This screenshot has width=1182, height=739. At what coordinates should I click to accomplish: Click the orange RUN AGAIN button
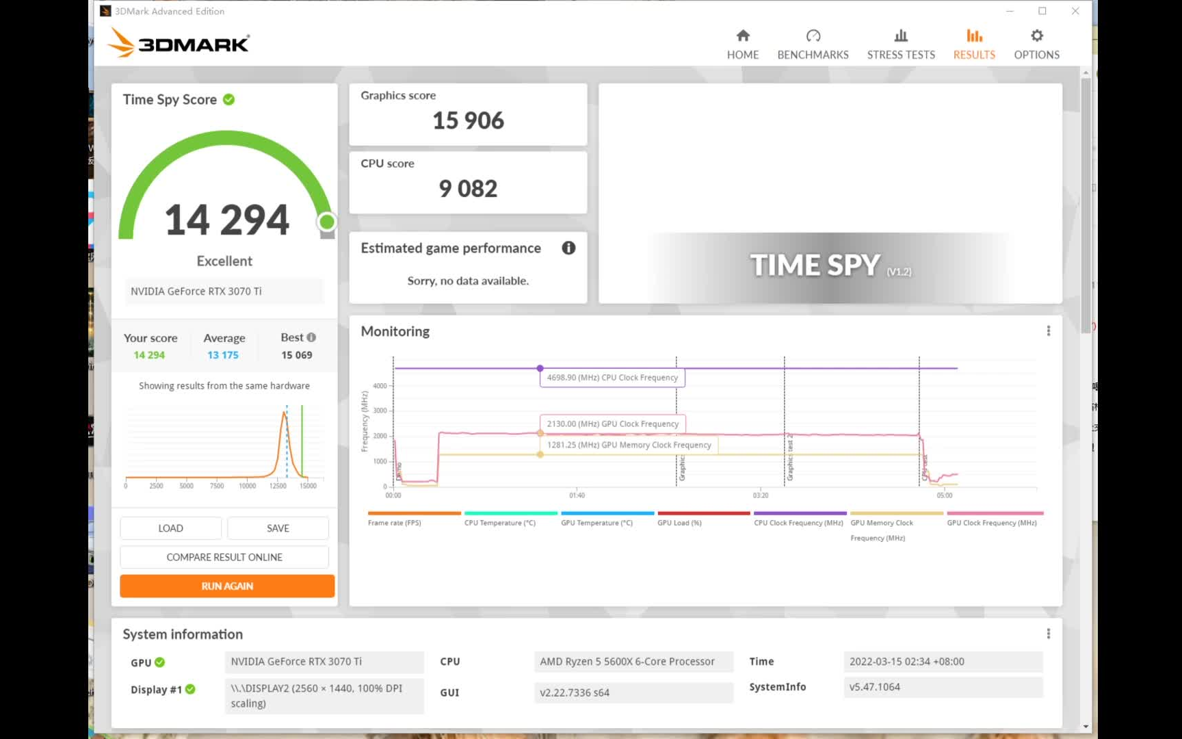[x=227, y=586]
